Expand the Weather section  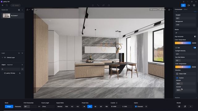point(186,97)
